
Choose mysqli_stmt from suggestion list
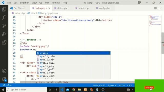tap(73, 76)
